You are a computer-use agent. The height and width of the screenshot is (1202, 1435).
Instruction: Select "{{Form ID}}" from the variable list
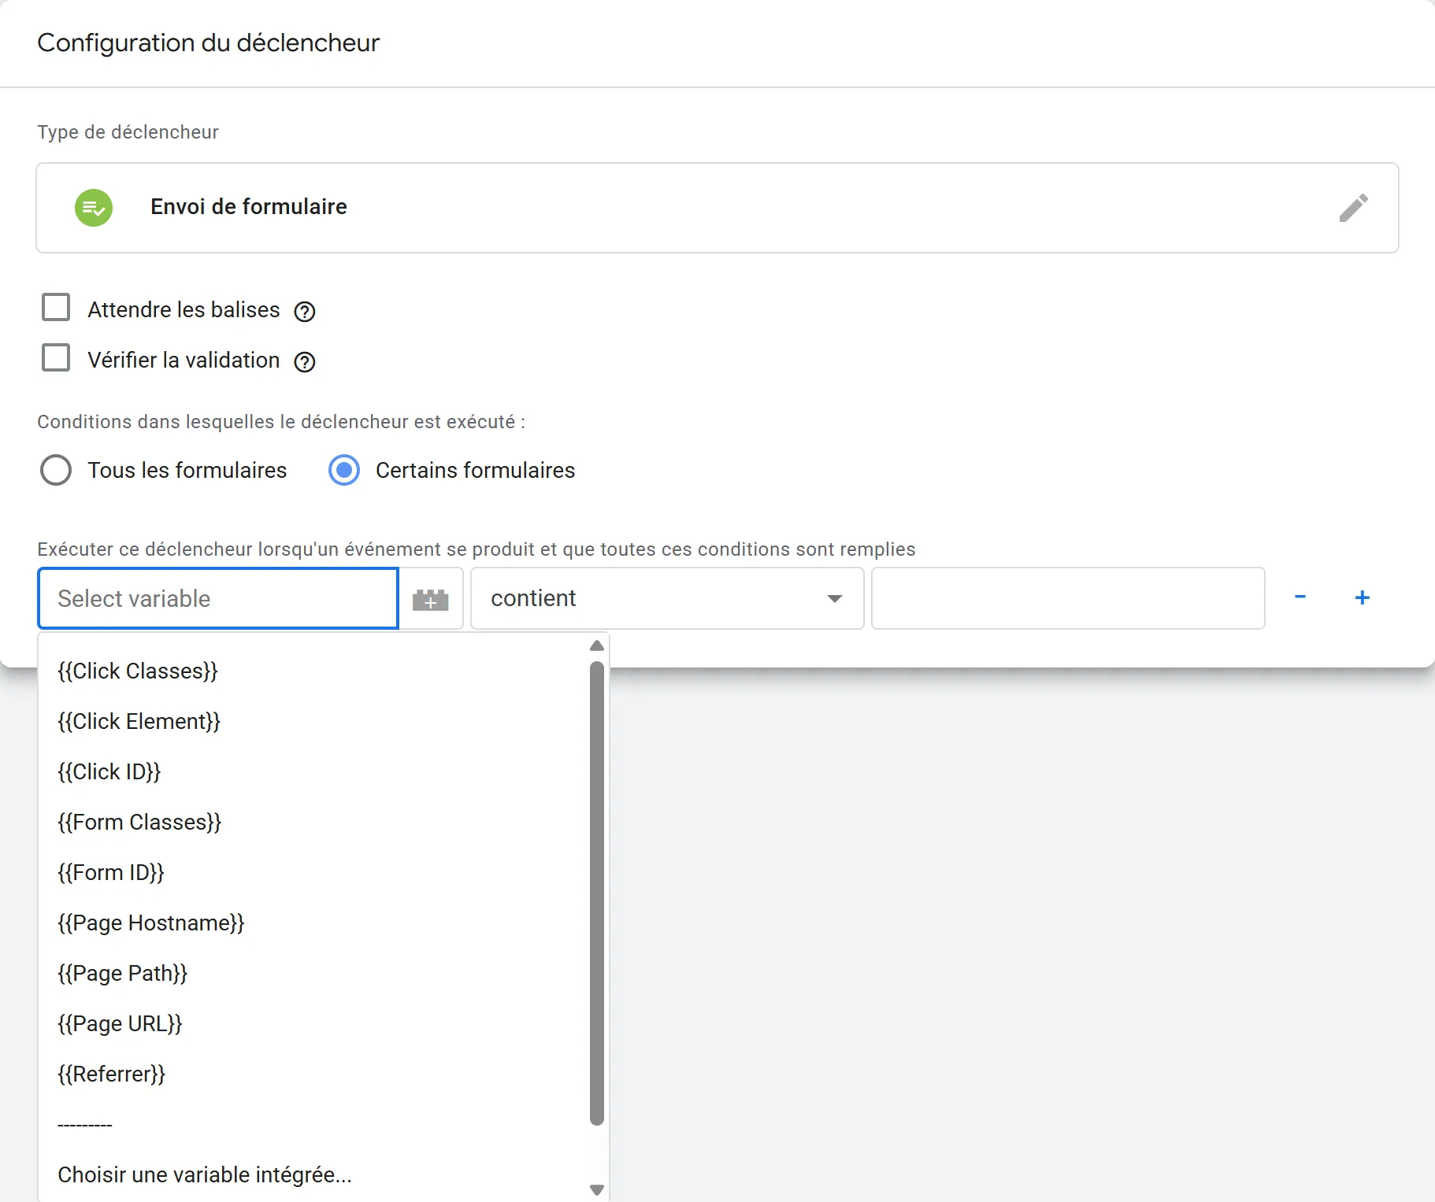[x=110, y=872]
